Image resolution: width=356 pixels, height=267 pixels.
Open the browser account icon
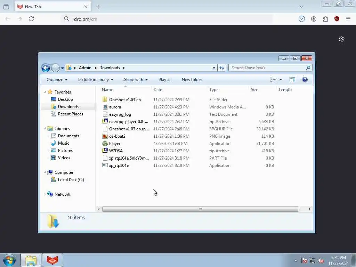pyautogui.click(x=314, y=19)
